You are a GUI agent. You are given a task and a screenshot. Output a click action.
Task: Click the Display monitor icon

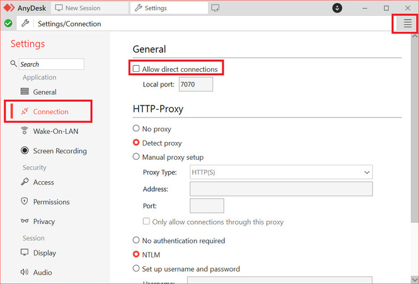click(25, 252)
